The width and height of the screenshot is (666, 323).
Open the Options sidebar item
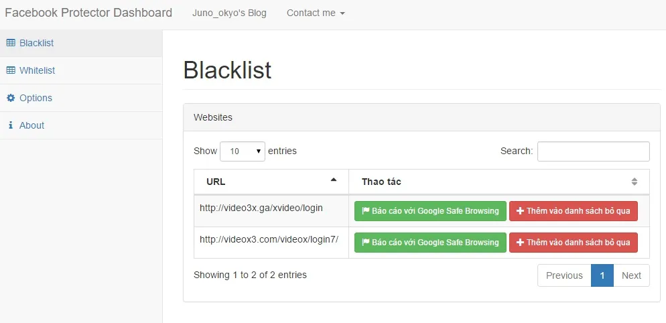[36, 98]
